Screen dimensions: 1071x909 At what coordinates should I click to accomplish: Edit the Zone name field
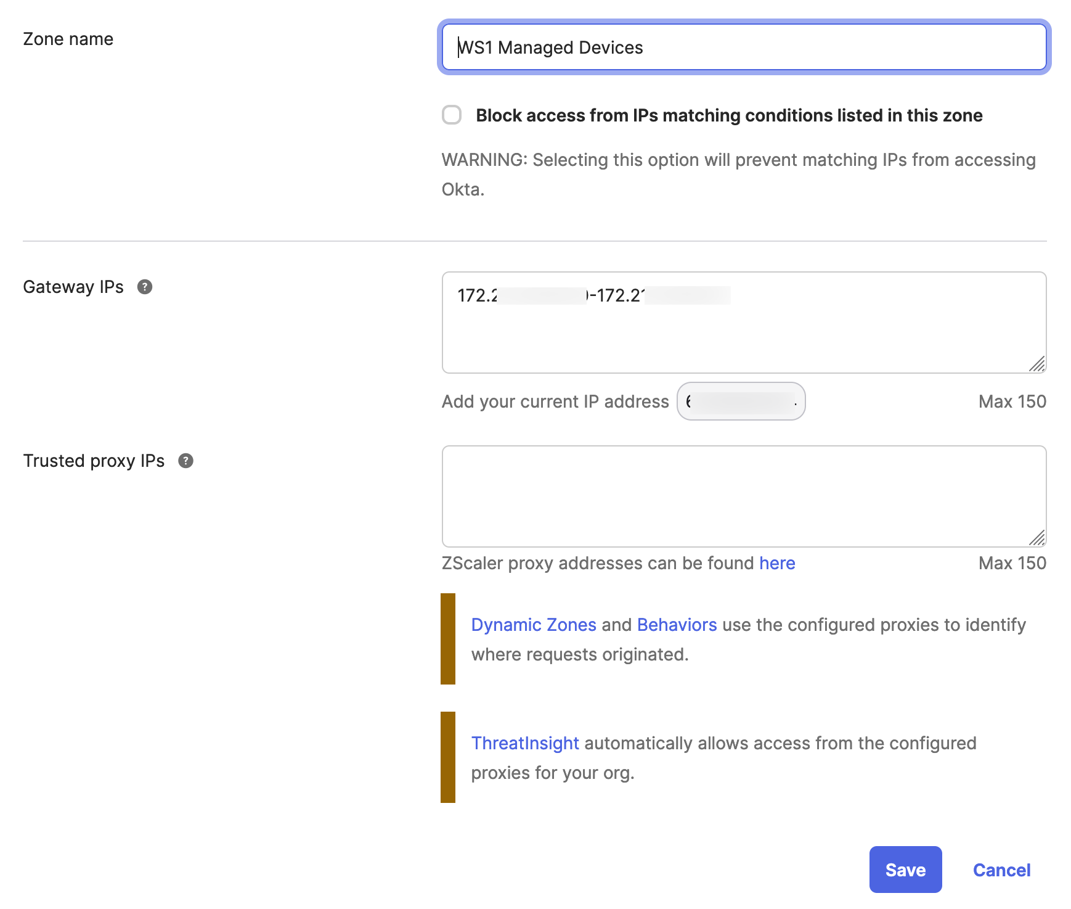click(x=743, y=47)
